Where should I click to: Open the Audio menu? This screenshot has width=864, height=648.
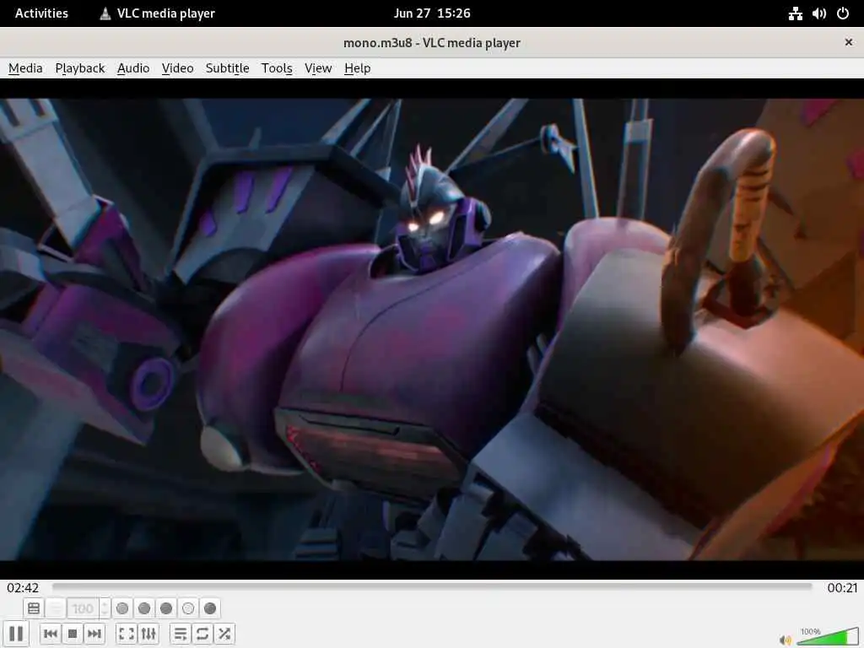133,68
